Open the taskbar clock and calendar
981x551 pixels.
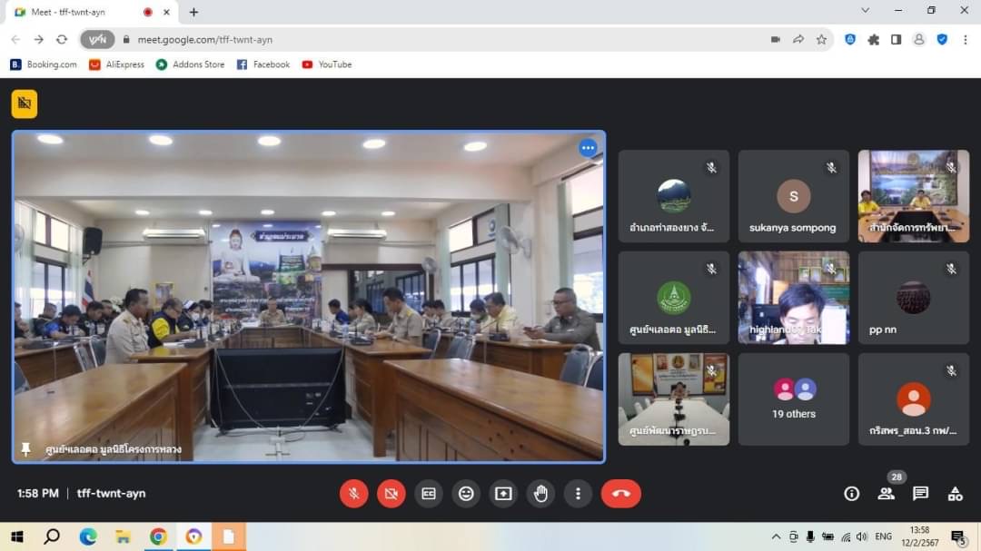[x=919, y=536]
